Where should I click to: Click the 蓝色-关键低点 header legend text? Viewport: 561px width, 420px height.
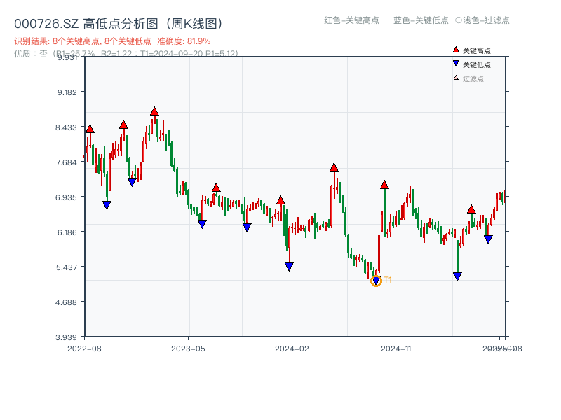click(x=421, y=20)
